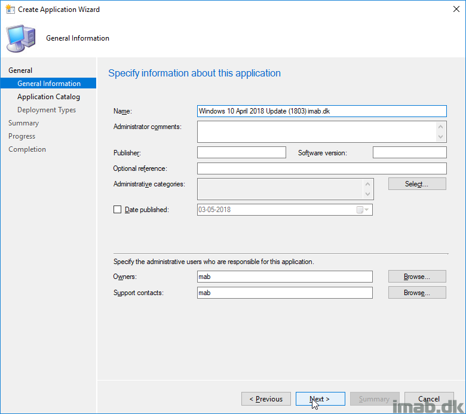
Task: Click the Administrative categories list box
Action: [x=286, y=189]
